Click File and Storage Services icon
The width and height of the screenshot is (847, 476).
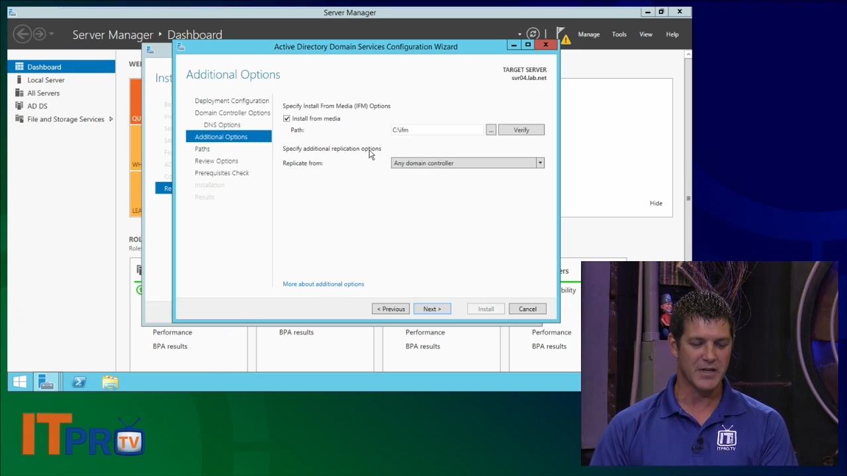[19, 119]
